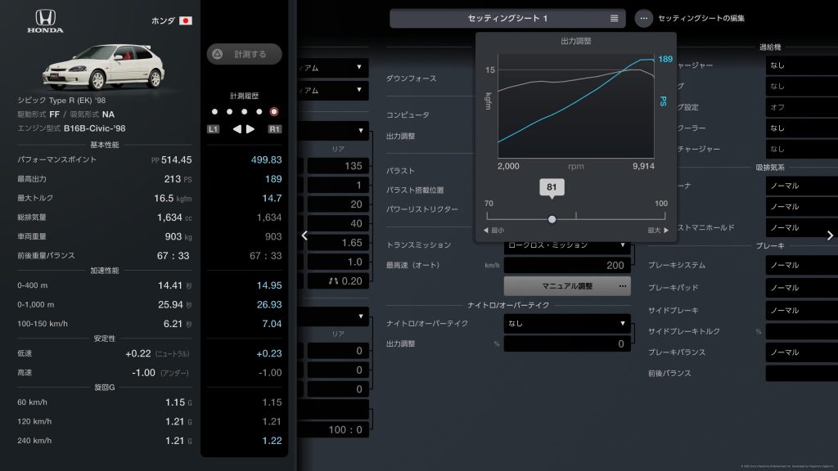Click セッティングシートの編集 label
Viewport: 838px width, 471px height.
point(701,18)
